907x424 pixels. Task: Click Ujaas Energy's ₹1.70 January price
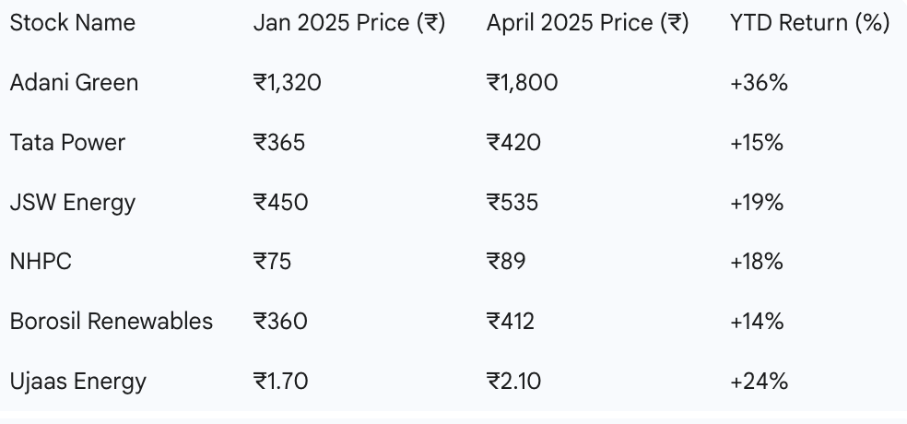(x=280, y=382)
